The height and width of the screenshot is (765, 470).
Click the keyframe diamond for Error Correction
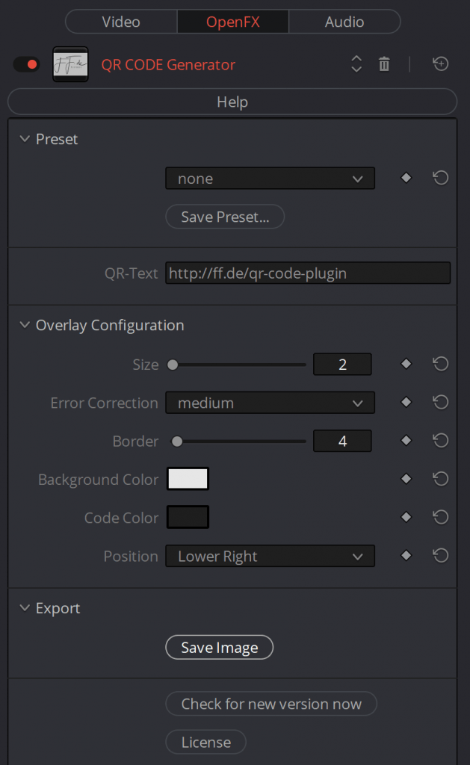(x=406, y=402)
